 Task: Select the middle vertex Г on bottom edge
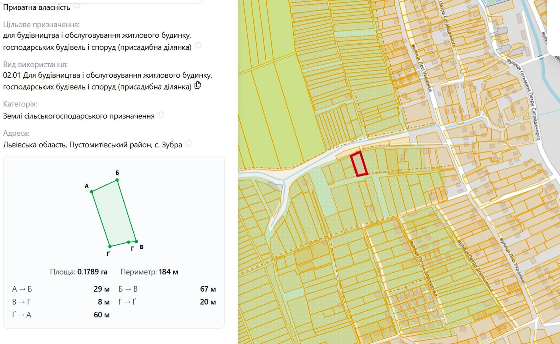point(129,242)
